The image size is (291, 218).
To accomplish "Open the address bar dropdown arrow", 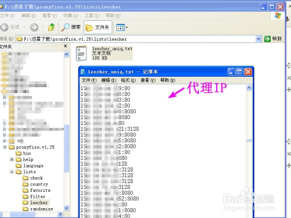I will pyautogui.click(x=258, y=39).
